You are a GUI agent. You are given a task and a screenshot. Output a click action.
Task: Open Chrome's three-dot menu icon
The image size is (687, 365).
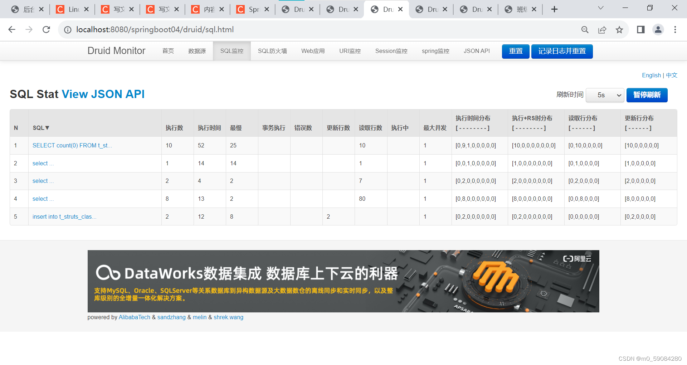tap(675, 30)
